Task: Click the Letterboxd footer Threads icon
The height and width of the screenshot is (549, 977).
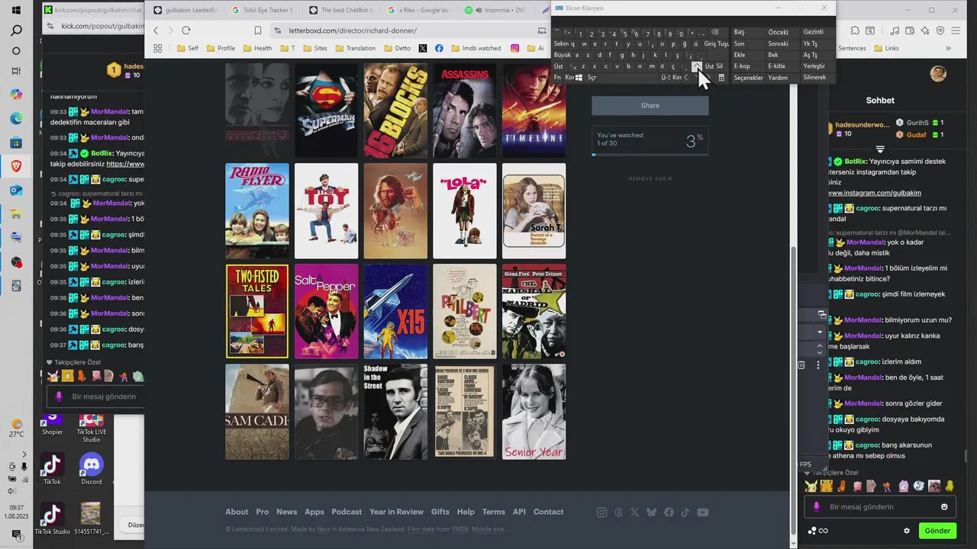Action: click(618, 512)
